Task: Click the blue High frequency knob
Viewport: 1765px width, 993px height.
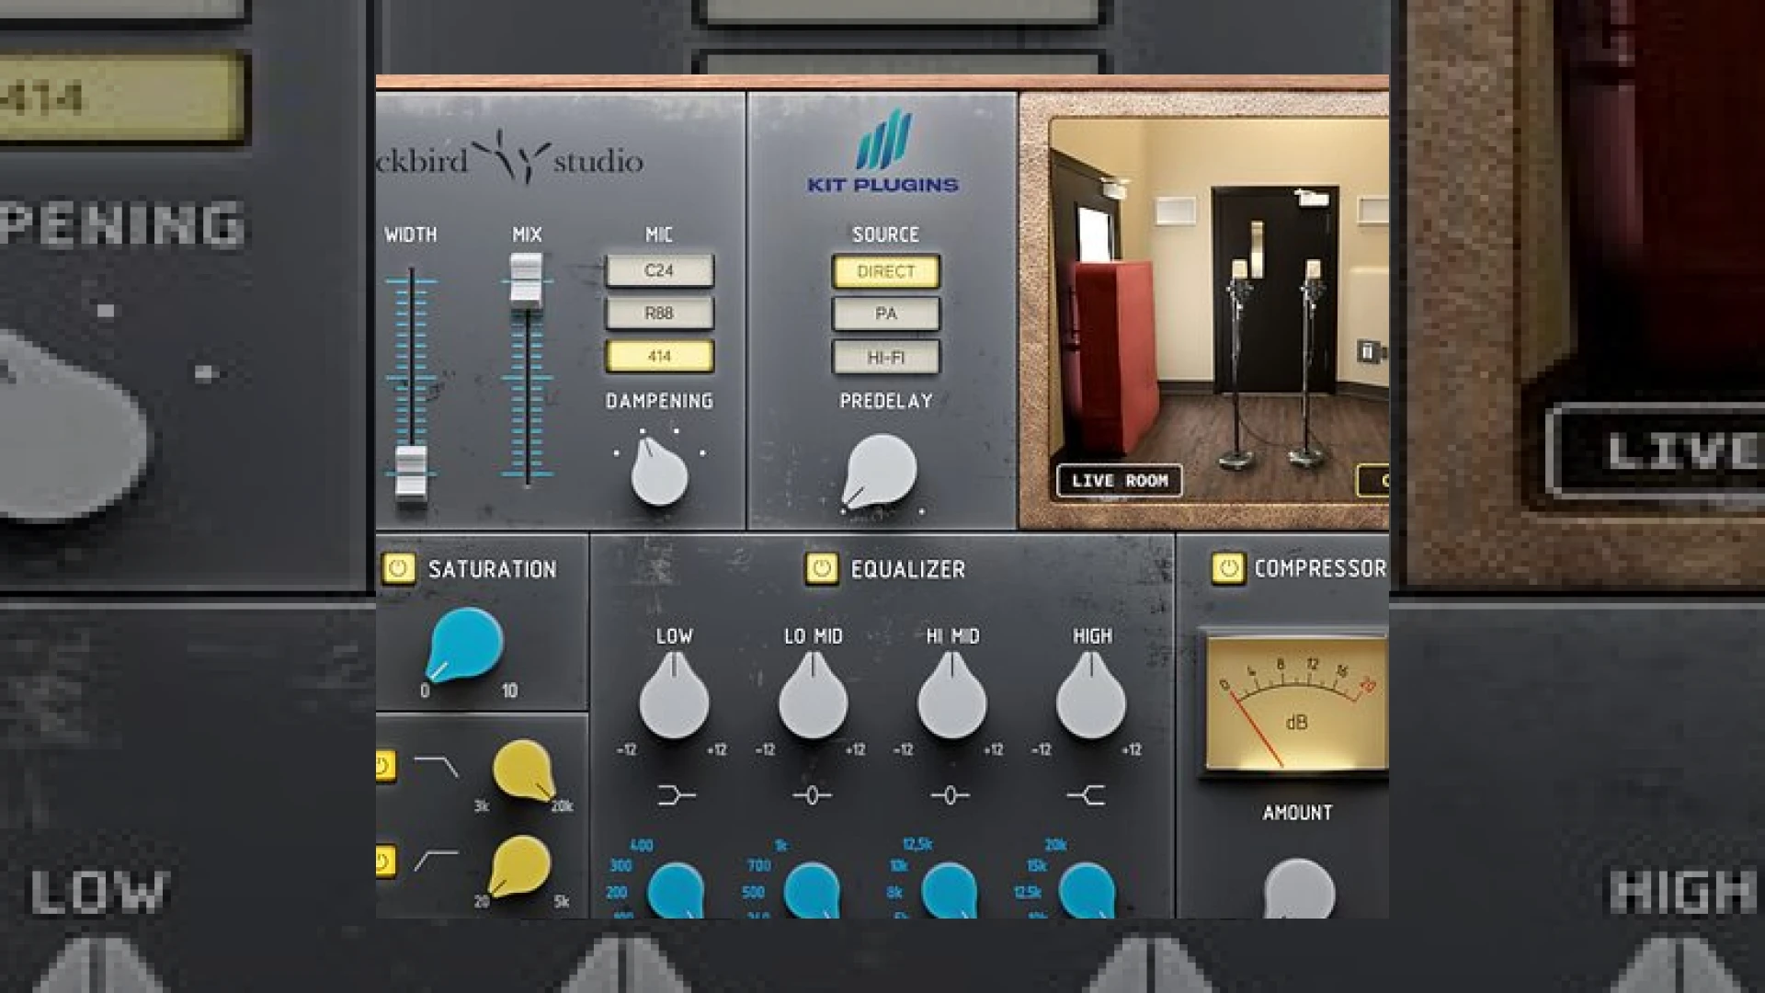Action: point(1087,890)
